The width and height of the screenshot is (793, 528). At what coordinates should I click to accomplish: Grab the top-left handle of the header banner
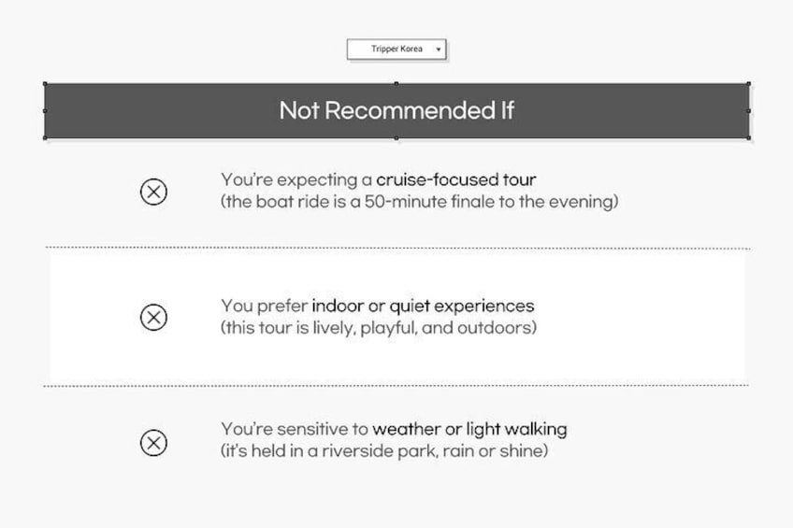tap(45, 84)
